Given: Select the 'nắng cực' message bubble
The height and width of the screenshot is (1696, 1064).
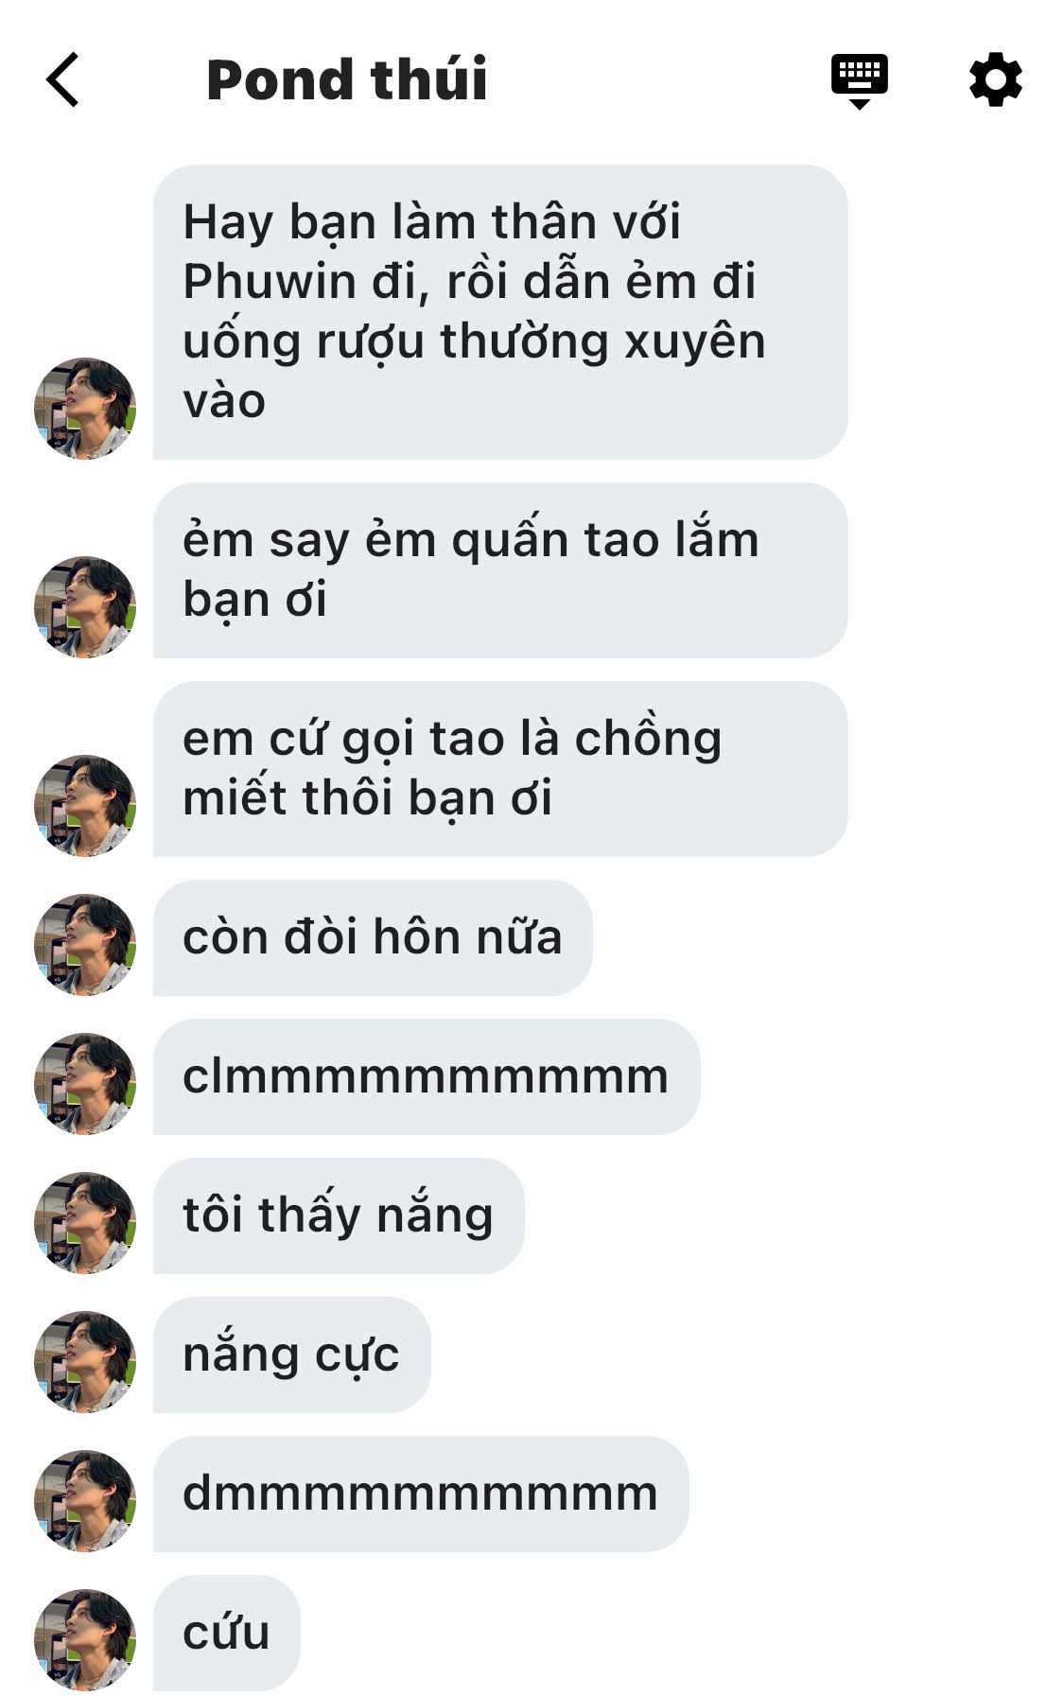Looking at the screenshot, I should point(292,1355).
